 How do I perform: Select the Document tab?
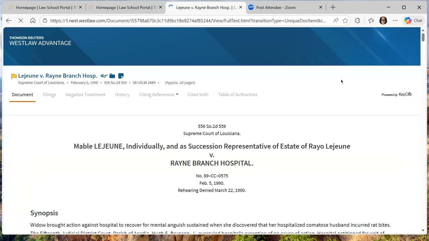(22, 95)
